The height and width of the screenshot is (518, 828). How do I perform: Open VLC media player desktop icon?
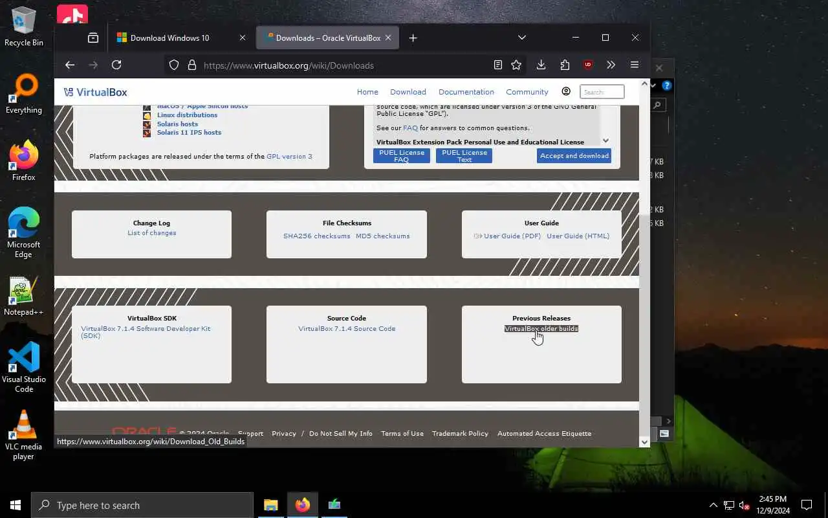click(x=24, y=435)
